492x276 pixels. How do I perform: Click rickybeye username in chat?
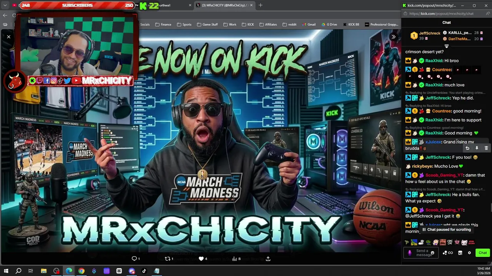(x=422, y=166)
